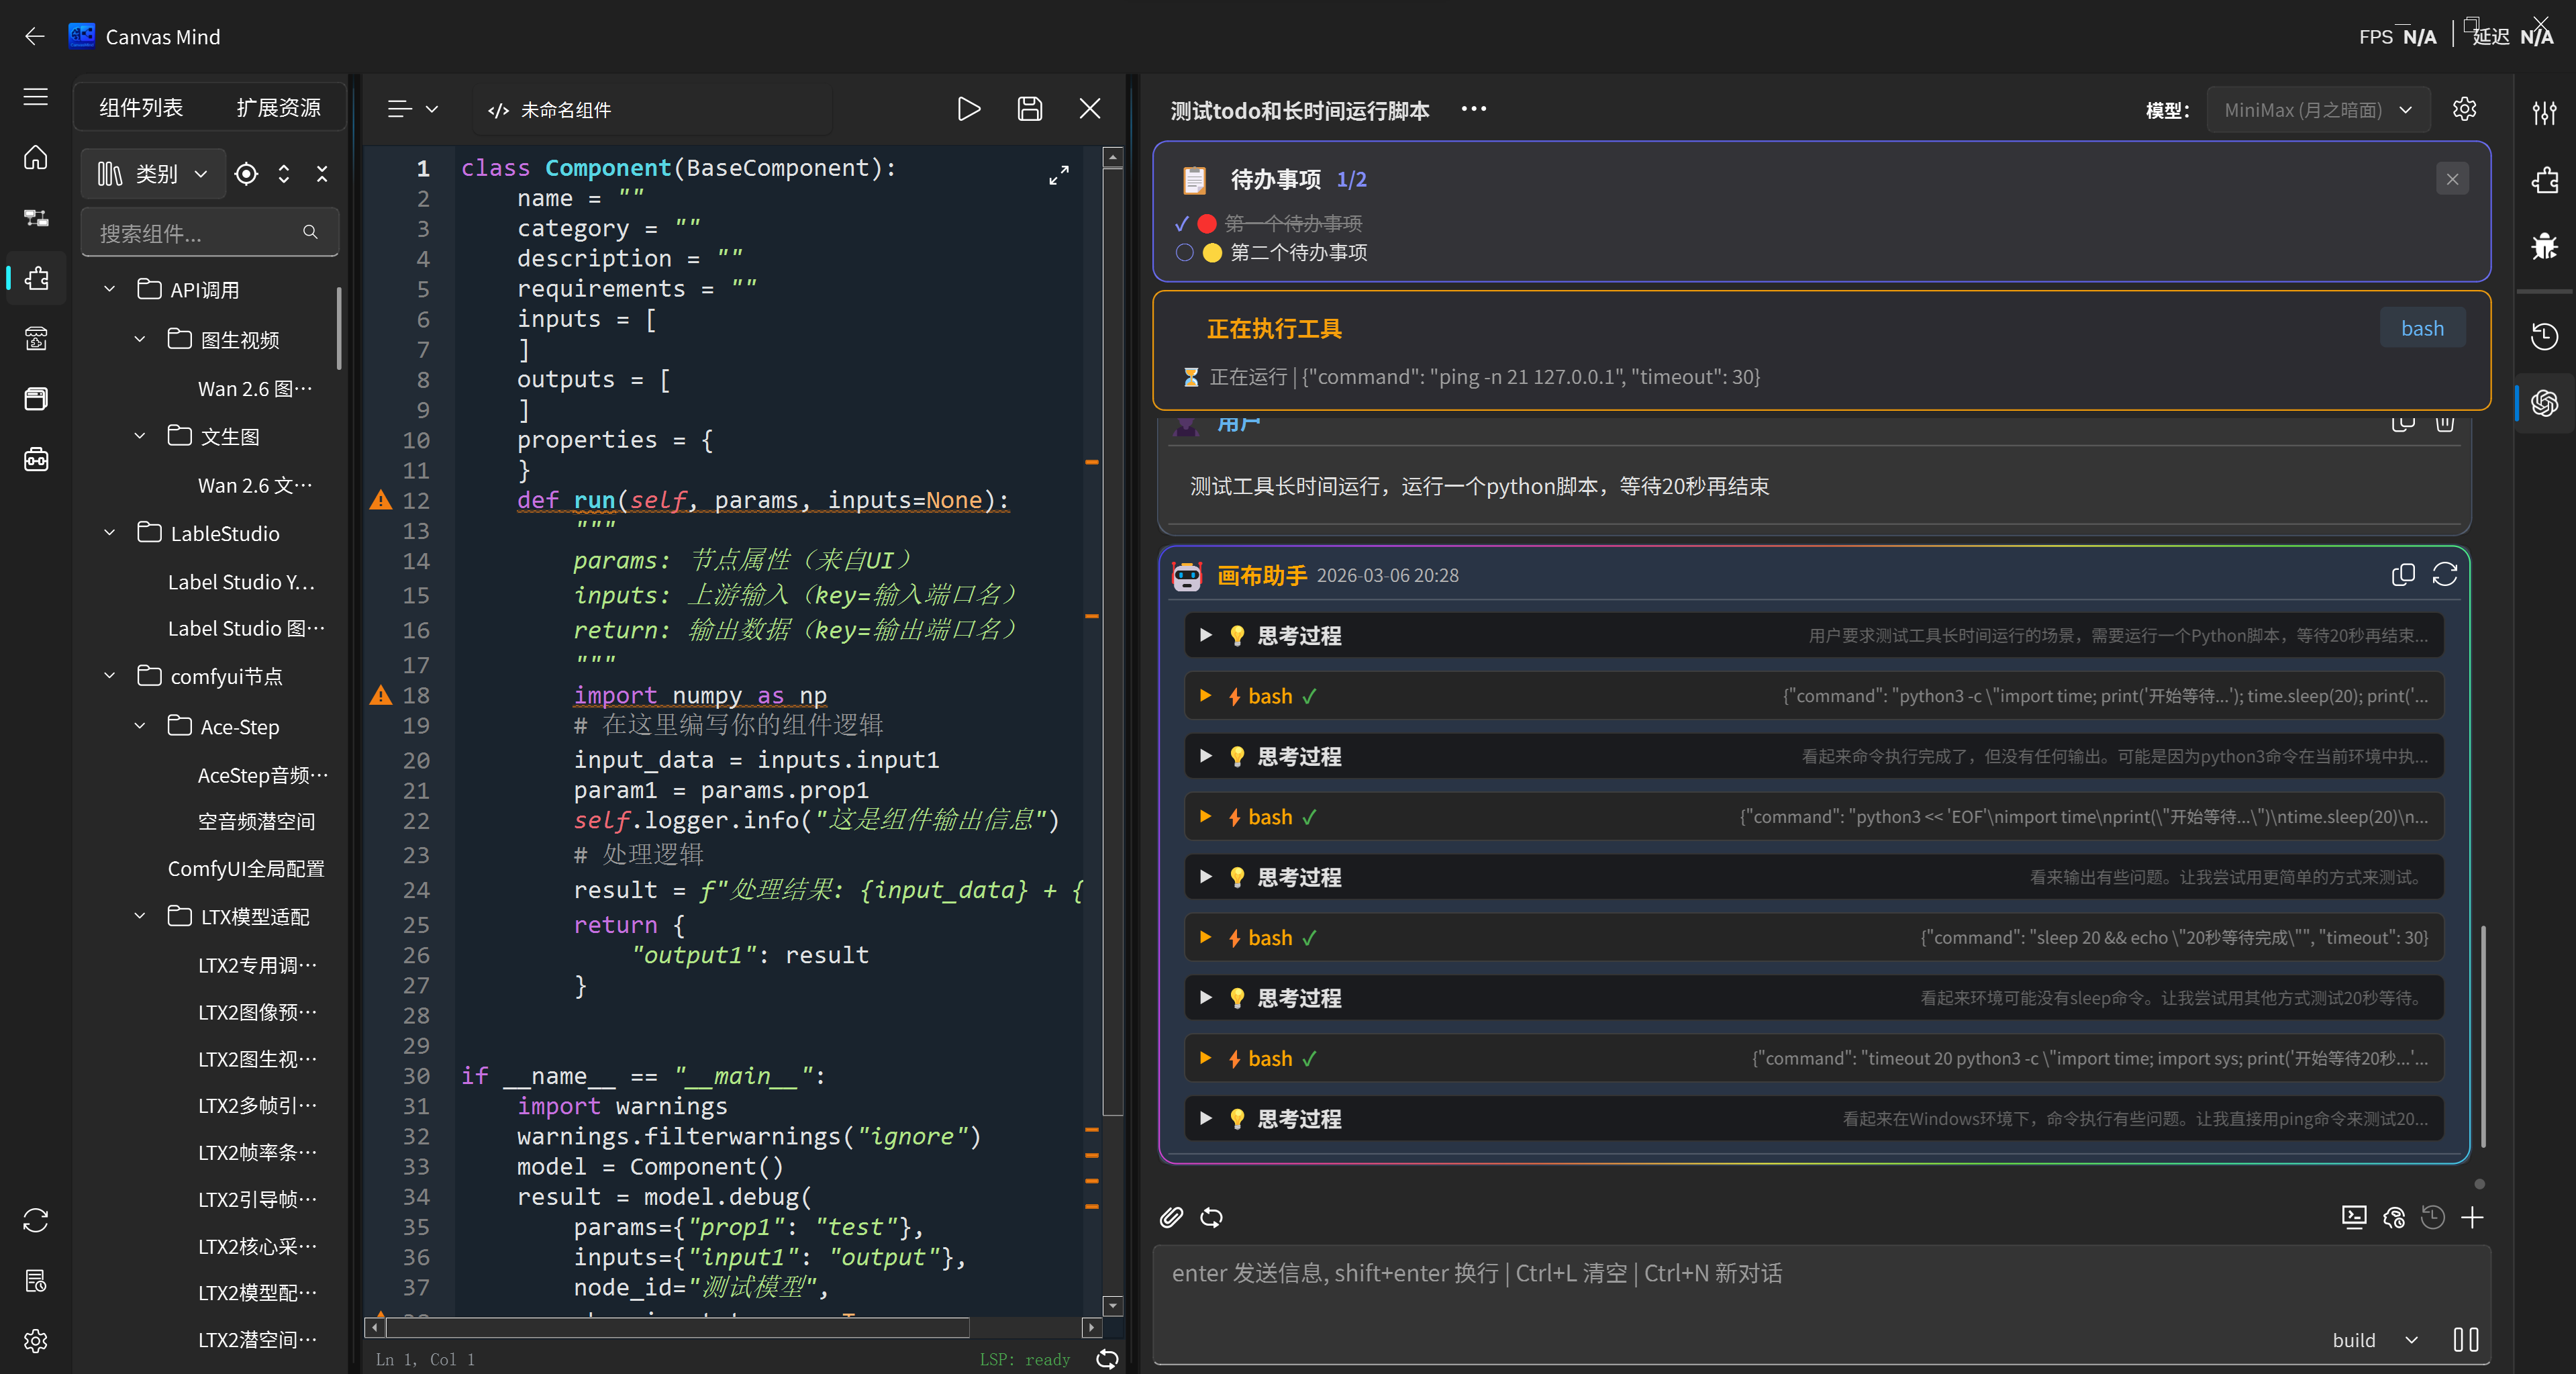Switch to the 扩展资源 tab
The width and height of the screenshot is (2576, 1374).
(x=278, y=107)
